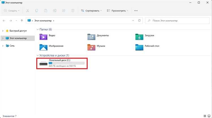Image resolution: width=212 pixels, height=118 pixels.
Task: Click chevron after Этот компьютер breadcrumb
Action: 54,21
